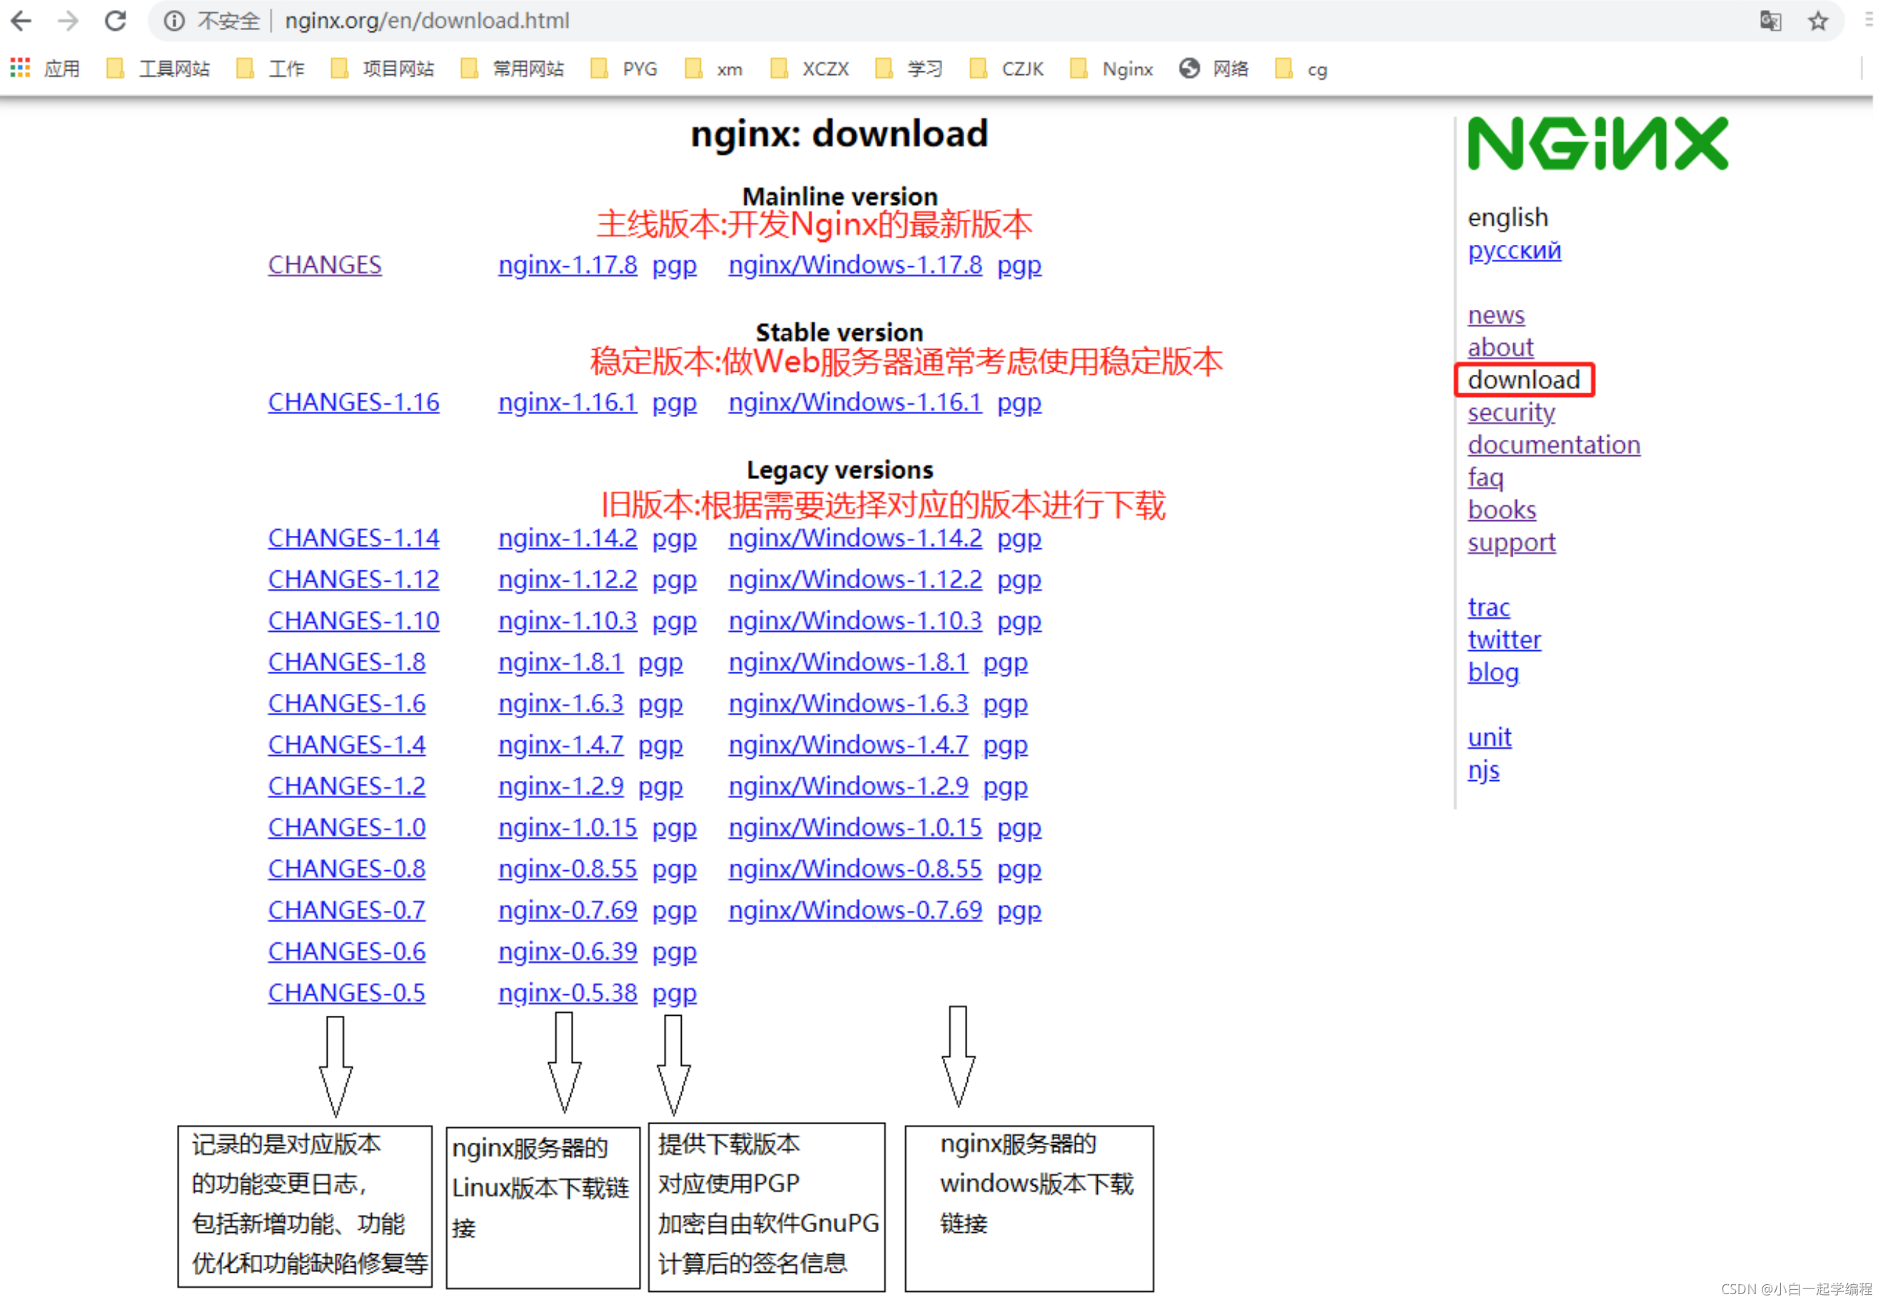Screen dimensions: 1883x1302
Task: Go to the security sidebar link
Action: coord(1511,413)
